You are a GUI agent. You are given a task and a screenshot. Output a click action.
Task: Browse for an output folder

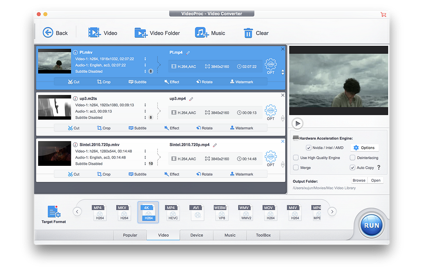359,180
